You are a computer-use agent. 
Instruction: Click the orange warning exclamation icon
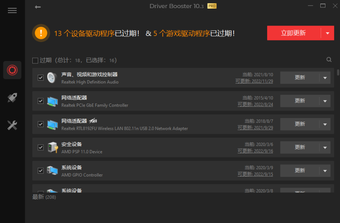[x=41, y=33]
